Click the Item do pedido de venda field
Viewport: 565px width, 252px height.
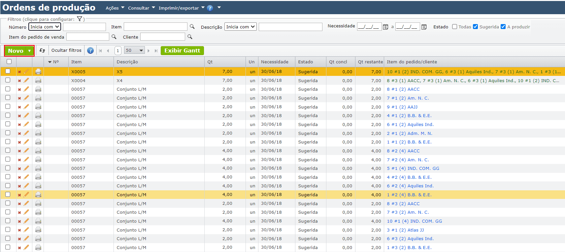click(87, 37)
